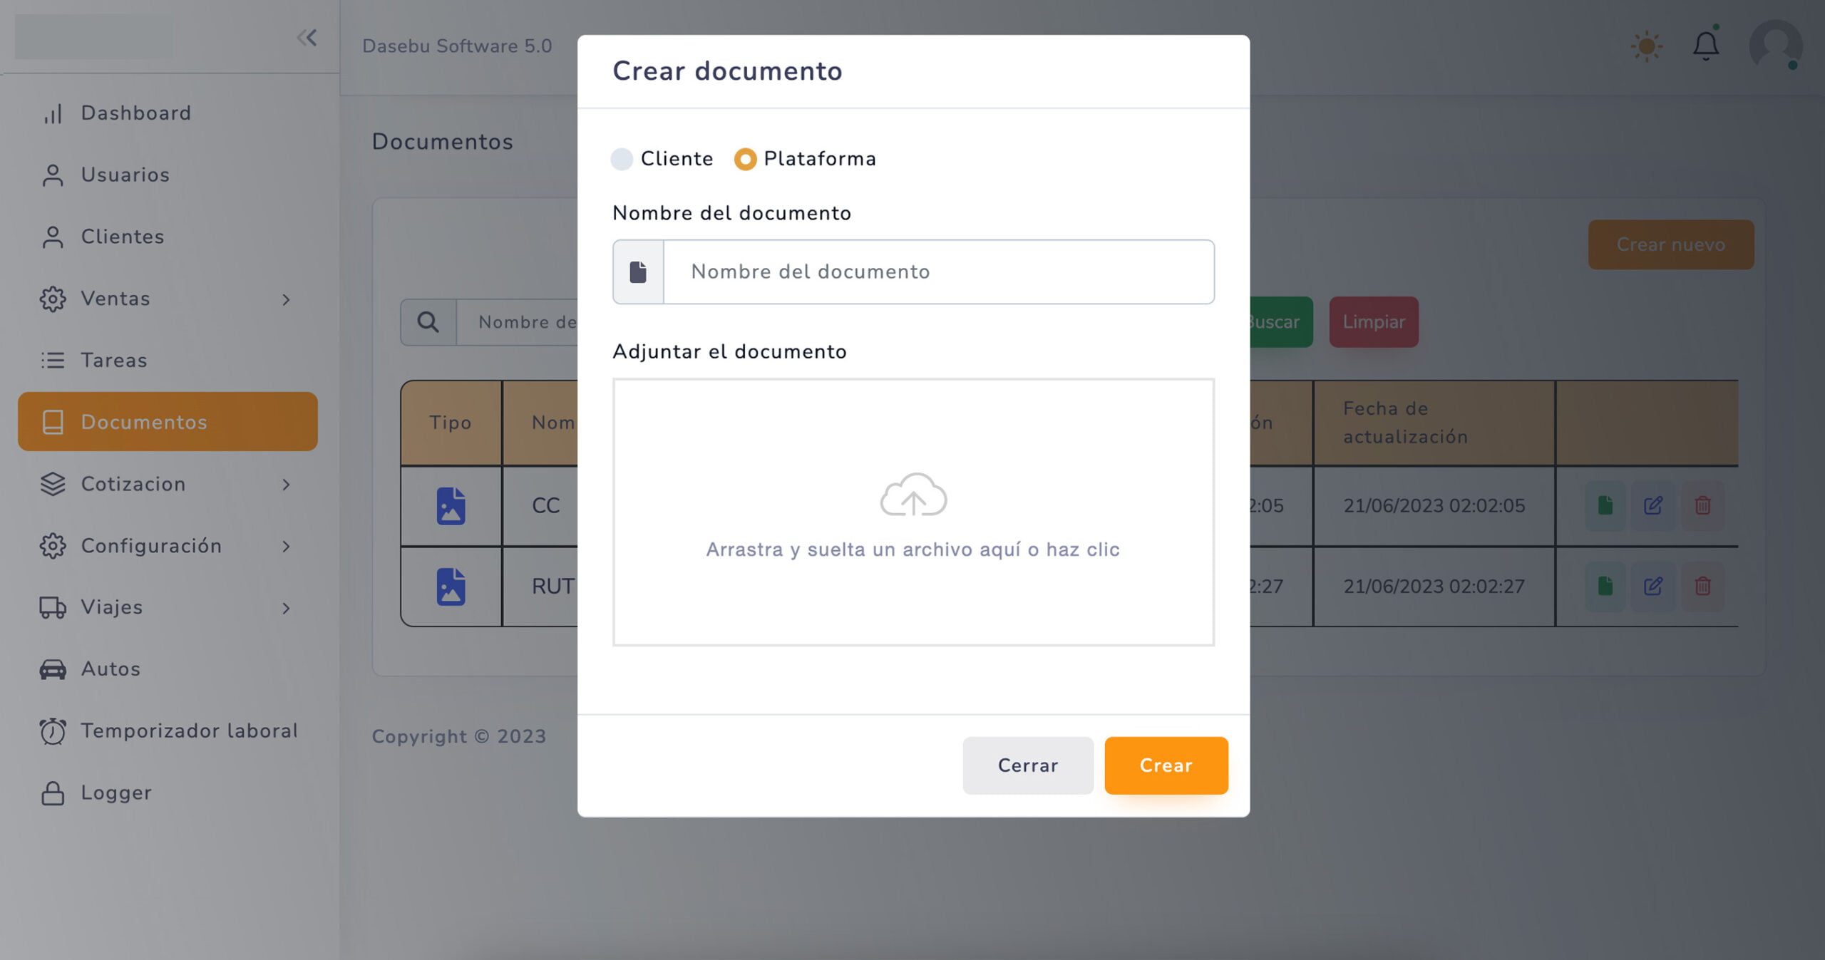This screenshot has width=1825, height=960.
Task: Click cloud upload icon in dropzone
Action: pos(913,495)
